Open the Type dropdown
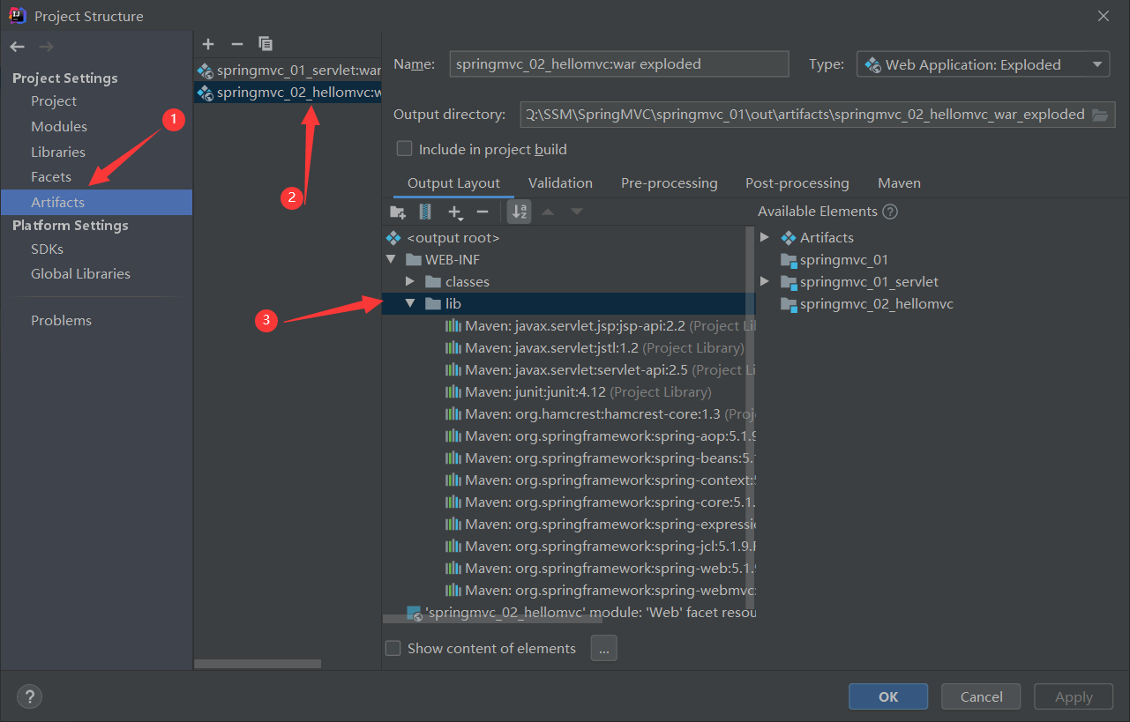 [983, 64]
